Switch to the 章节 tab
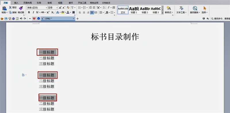Screen dimensions: 230x113 coord(71,3)
